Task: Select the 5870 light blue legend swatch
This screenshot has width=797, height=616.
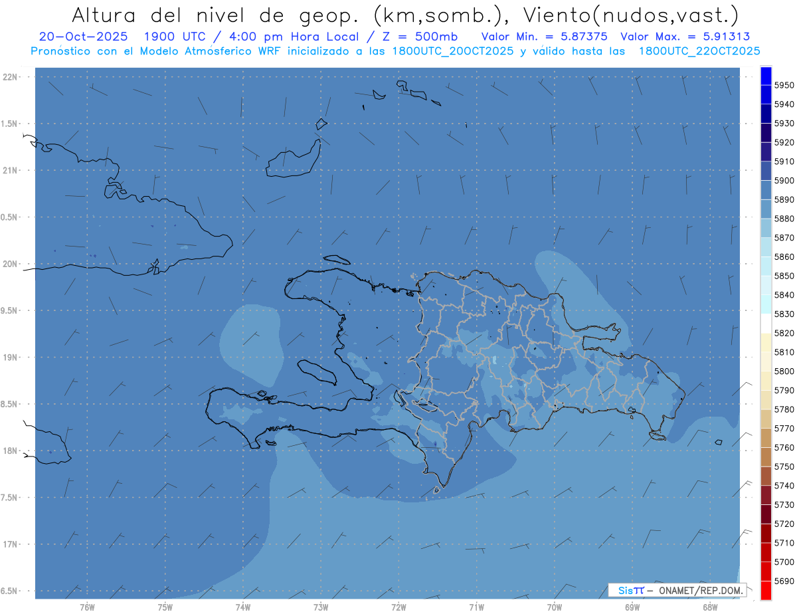Action: point(765,229)
